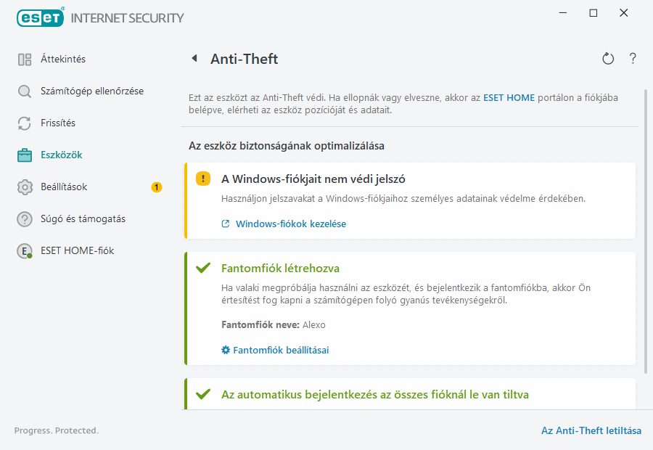Click Az Anti-Theft letiltása link
The width and height of the screenshot is (653, 450).
pyautogui.click(x=591, y=430)
